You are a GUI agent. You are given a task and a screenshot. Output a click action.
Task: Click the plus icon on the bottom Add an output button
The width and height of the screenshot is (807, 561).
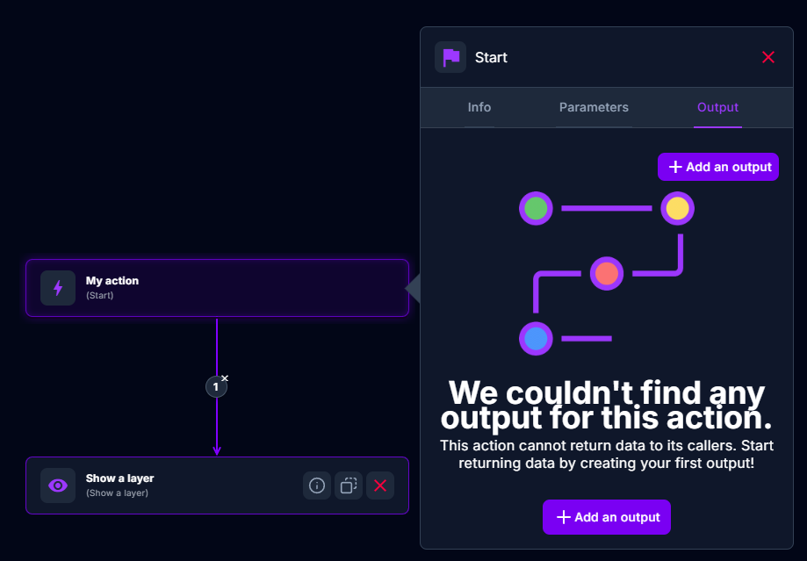click(x=563, y=517)
